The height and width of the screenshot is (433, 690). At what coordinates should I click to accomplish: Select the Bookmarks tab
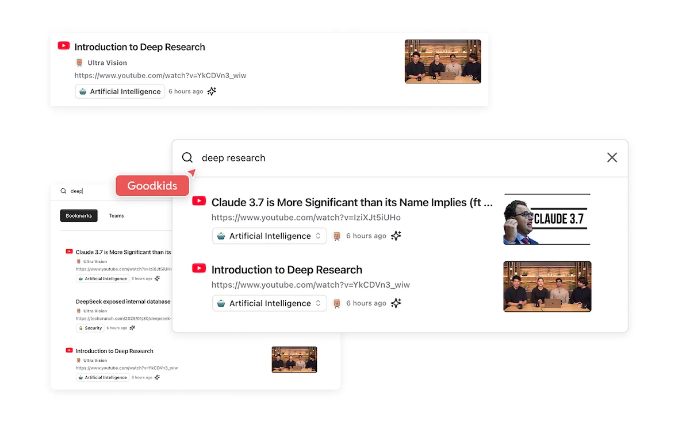pyautogui.click(x=79, y=216)
